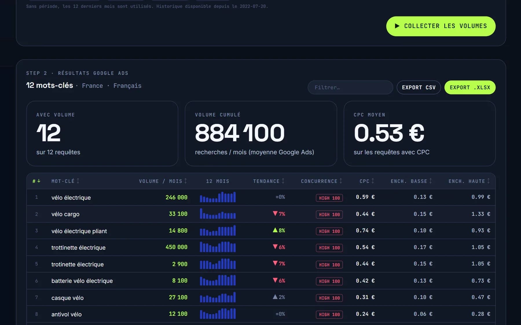Image resolution: width=521 pixels, height=325 pixels.
Task: Sort by Concurrence column
Action: 322,181
